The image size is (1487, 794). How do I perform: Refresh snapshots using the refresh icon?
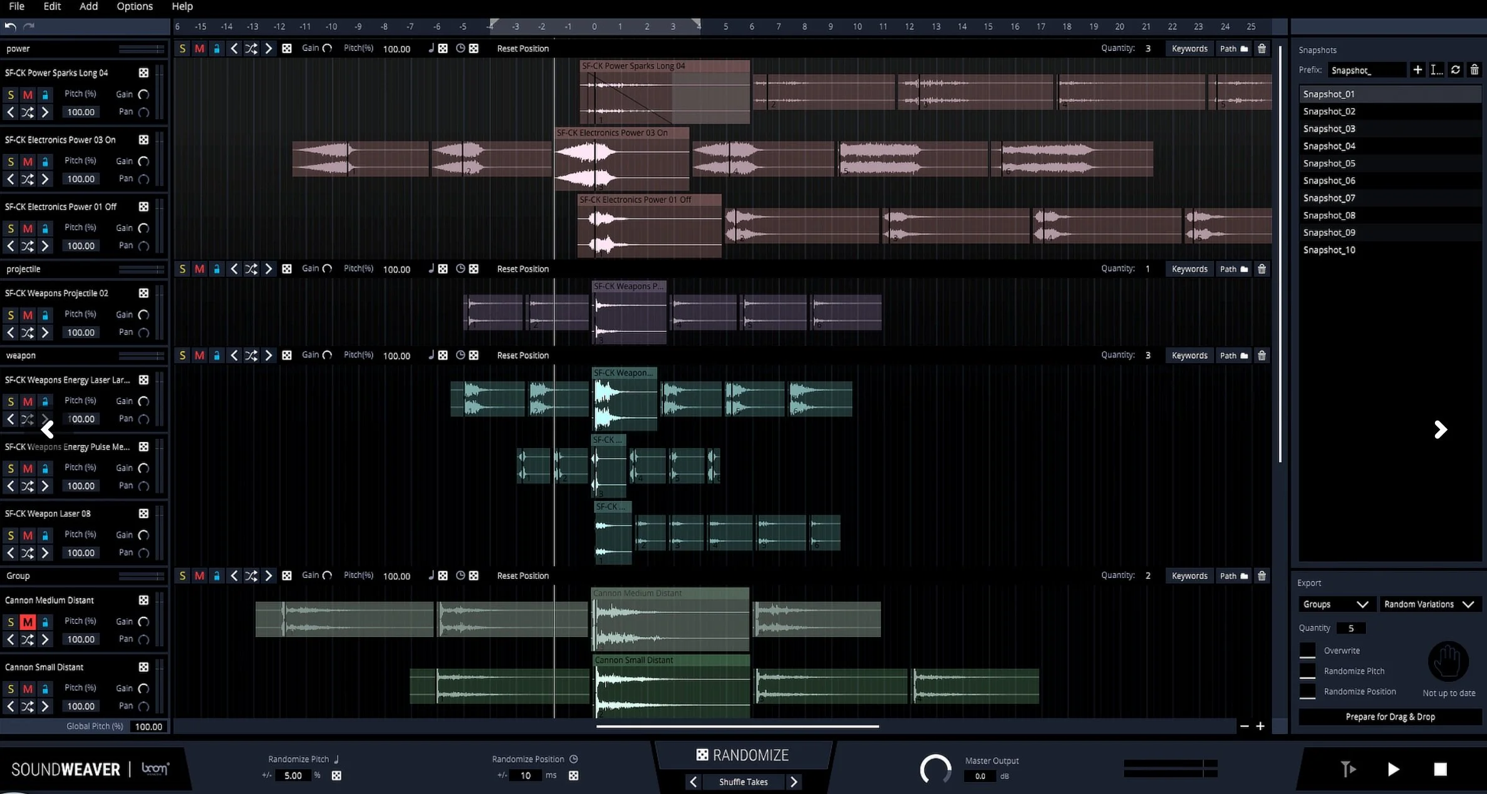(1455, 70)
